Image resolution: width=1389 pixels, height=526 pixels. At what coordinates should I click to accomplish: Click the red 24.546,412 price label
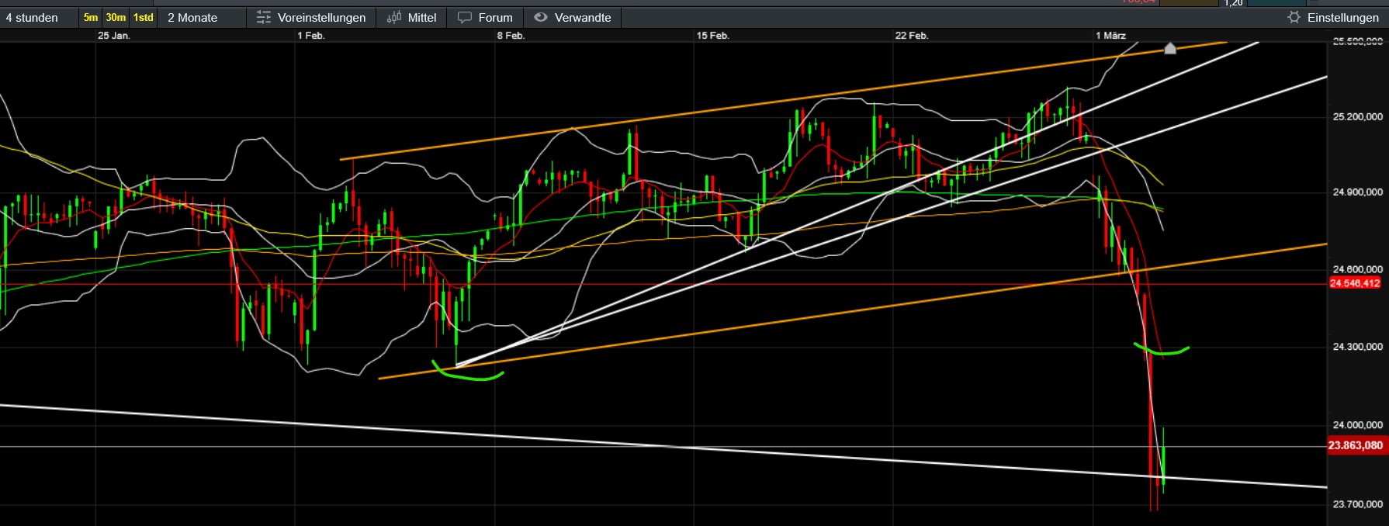click(x=1355, y=283)
